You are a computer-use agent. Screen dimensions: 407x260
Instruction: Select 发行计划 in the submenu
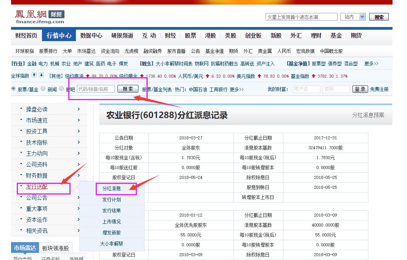111,199
